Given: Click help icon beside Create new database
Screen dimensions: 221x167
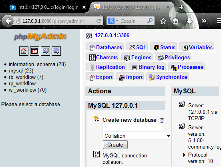Looking at the screenshot, I should click(x=162, y=120).
